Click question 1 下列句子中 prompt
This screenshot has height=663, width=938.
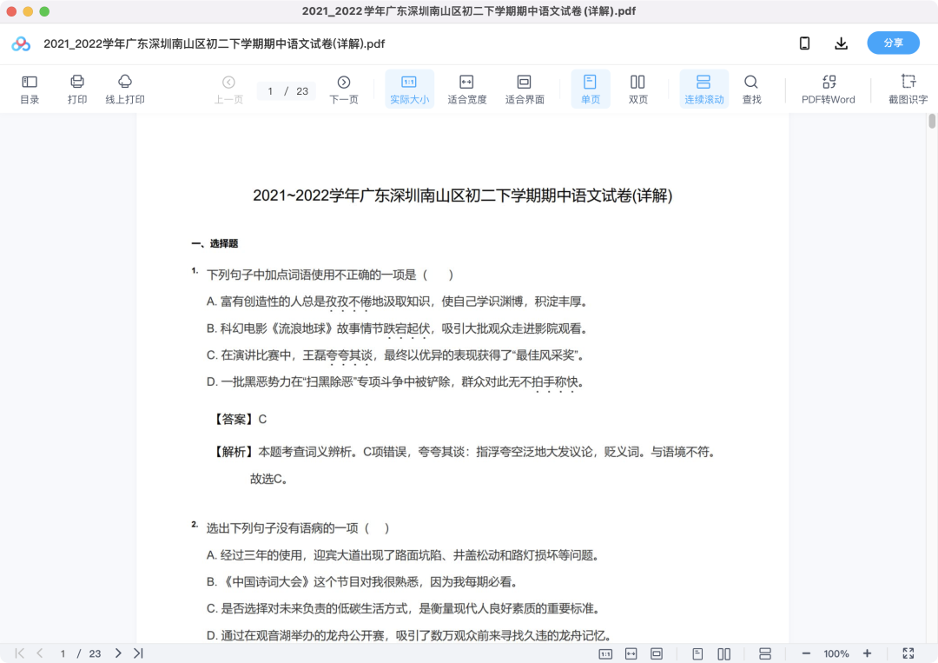(x=330, y=275)
